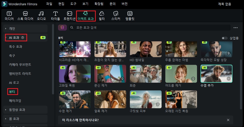
Task: Expand the 동영상 효과 category
Action: [x=6, y=110]
